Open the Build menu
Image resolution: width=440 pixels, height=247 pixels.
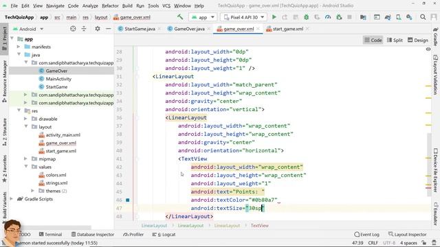point(127,5)
